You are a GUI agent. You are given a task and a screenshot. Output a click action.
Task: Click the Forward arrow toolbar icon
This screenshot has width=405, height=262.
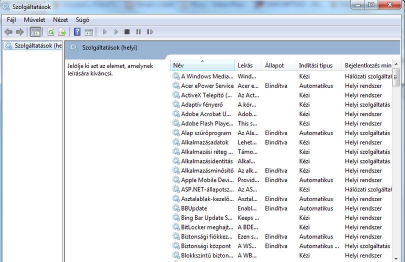click(20, 32)
